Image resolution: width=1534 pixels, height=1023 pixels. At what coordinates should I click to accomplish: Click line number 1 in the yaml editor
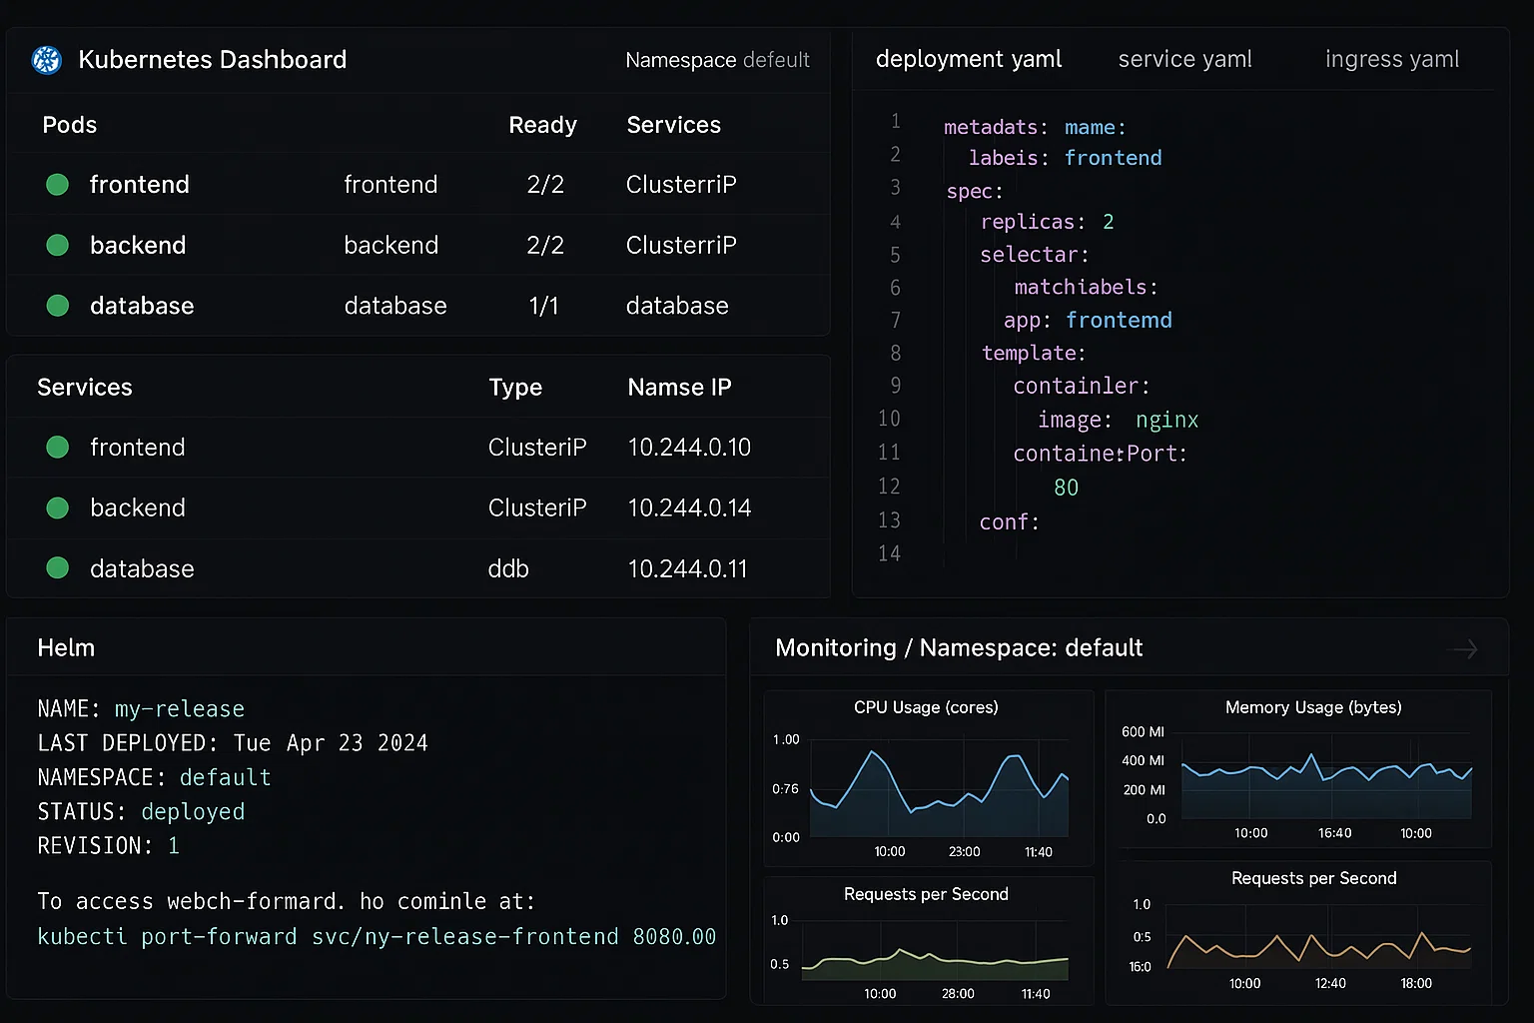click(896, 121)
